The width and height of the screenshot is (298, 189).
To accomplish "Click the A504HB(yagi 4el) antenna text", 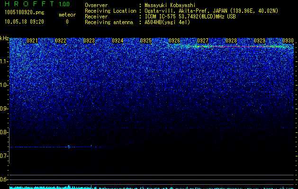I will point(167,22).
